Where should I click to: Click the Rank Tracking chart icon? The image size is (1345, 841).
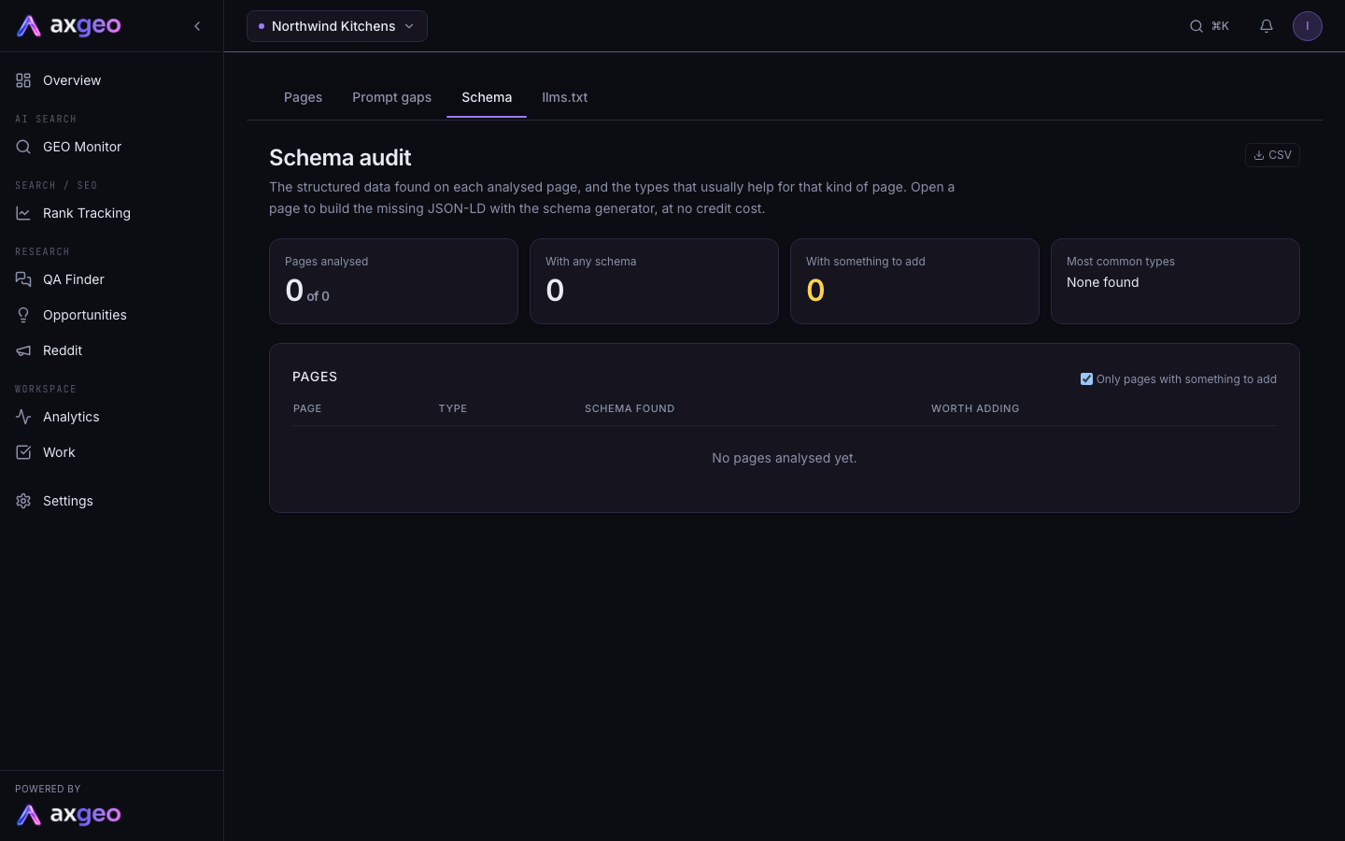coord(23,213)
